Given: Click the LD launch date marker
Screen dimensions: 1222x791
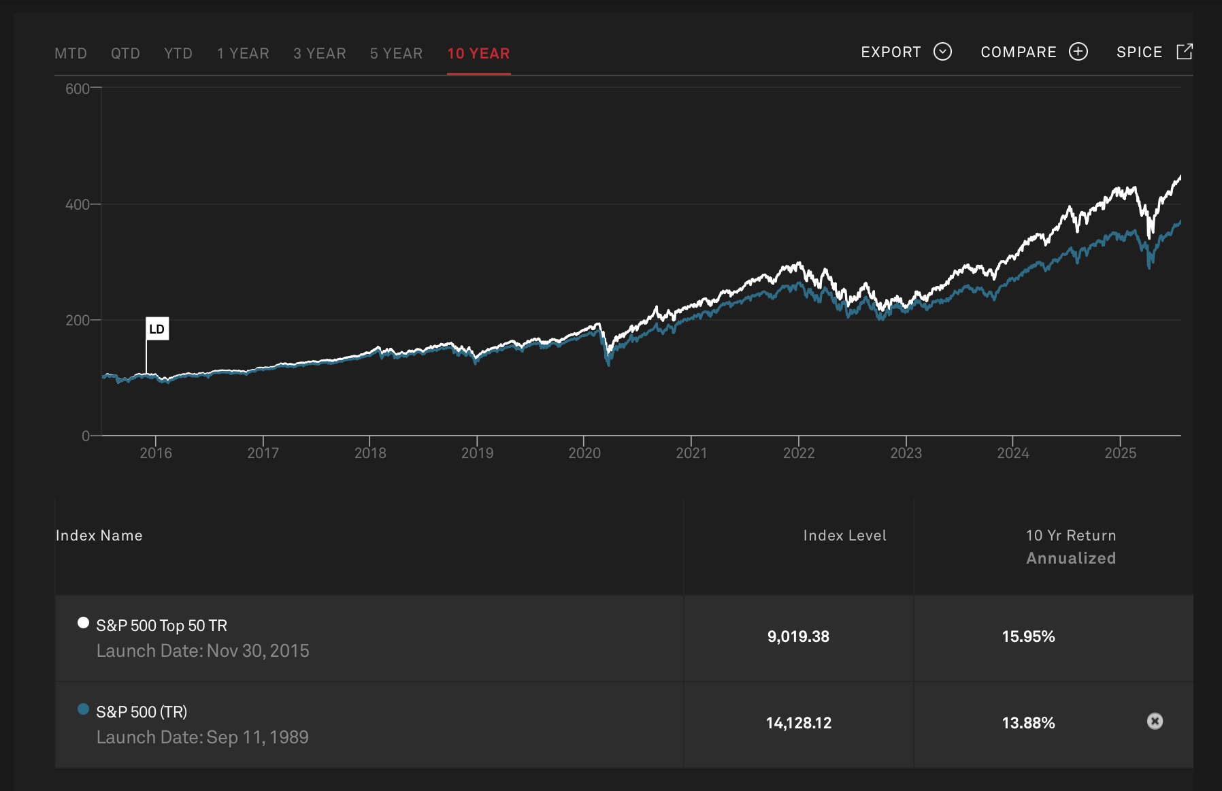Looking at the screenshot, I should (x=156, y=329).
